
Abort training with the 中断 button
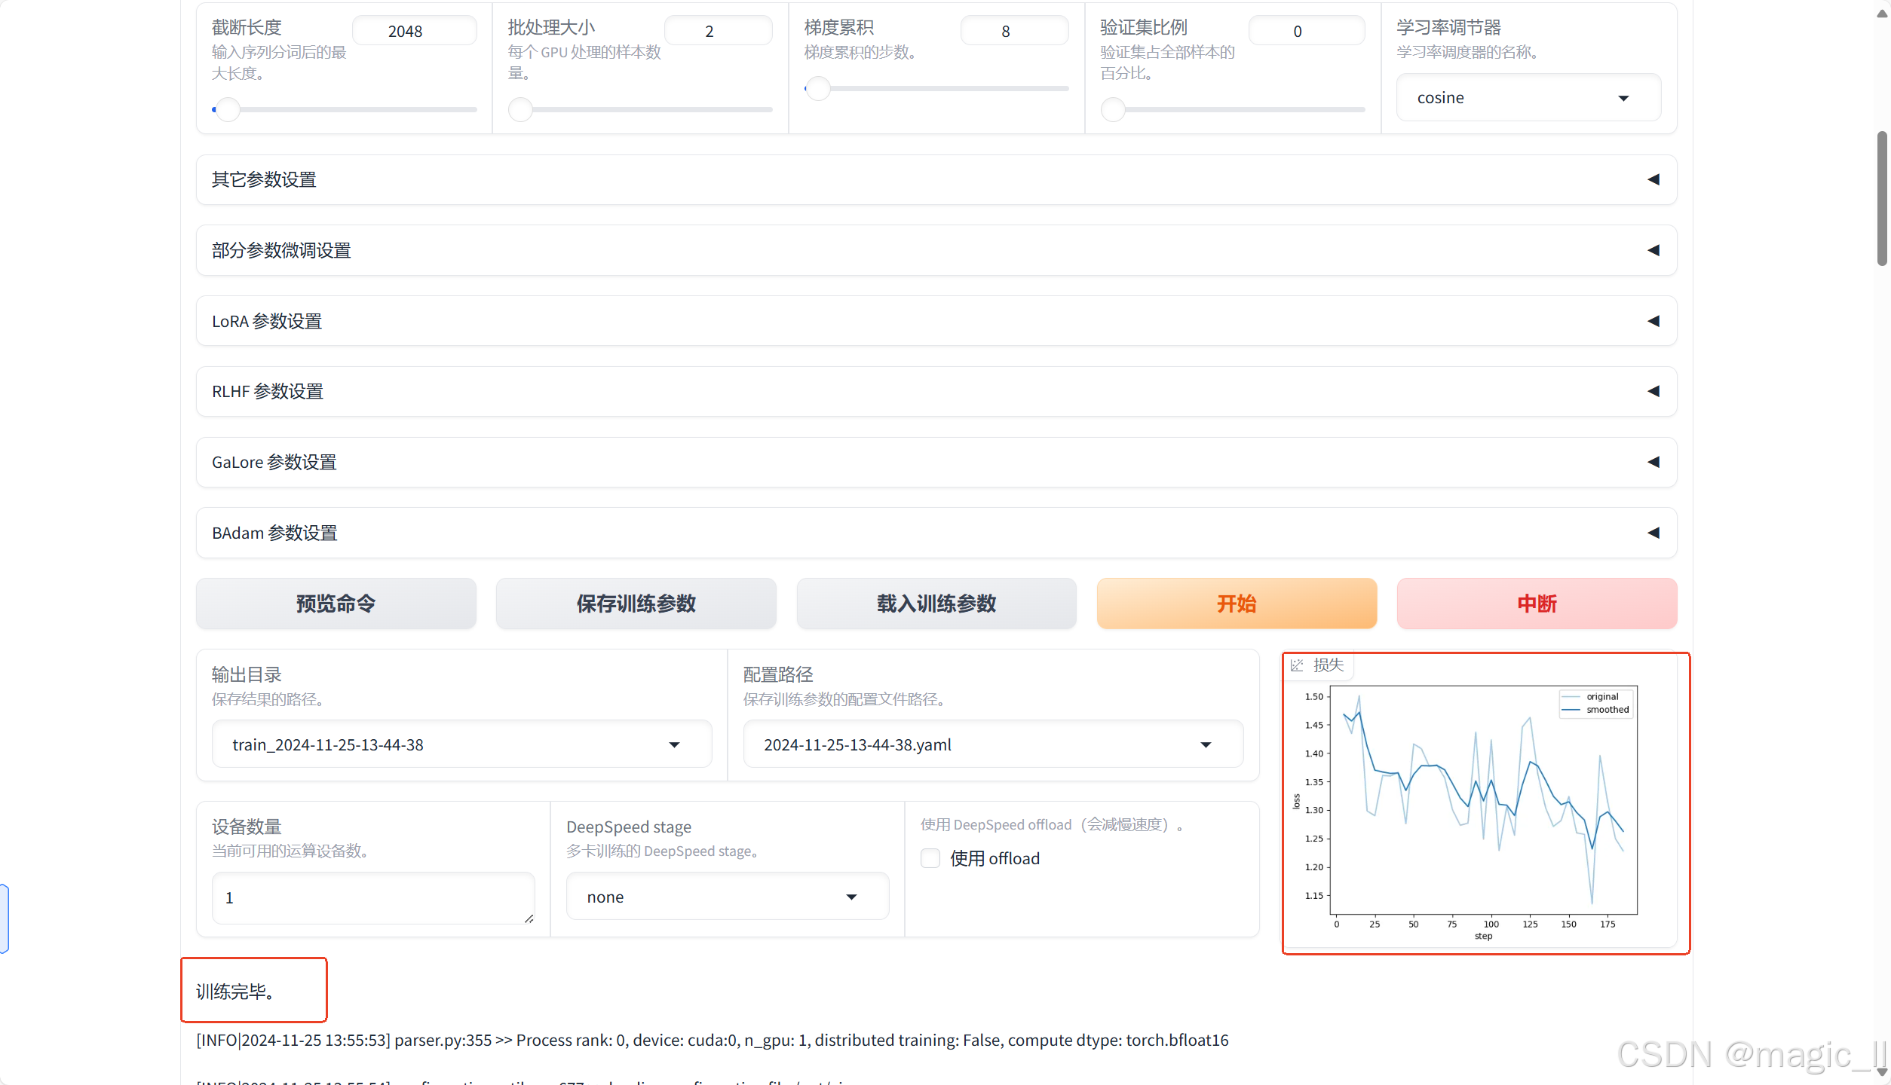(x=1537, y=604)
